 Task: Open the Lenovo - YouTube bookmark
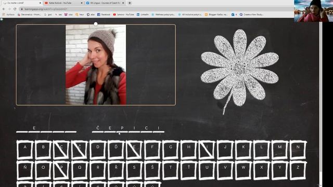(124, 15)
